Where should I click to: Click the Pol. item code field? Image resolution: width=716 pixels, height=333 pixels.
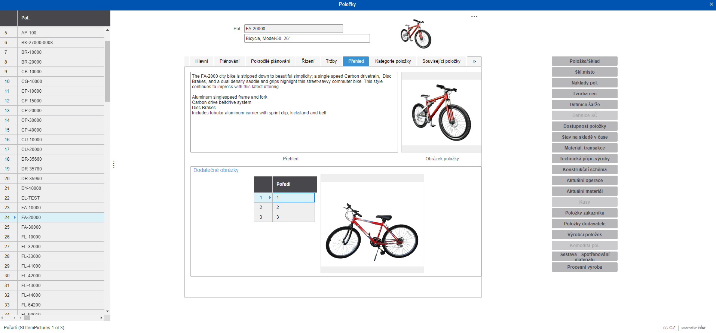[x=293, y=29]
